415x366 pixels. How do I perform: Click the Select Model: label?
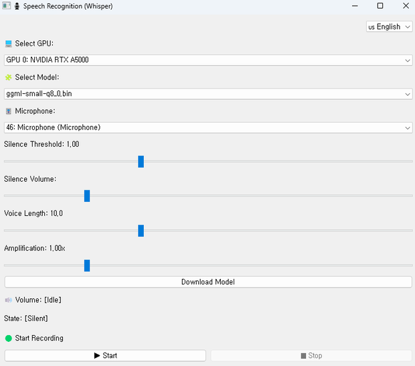pyautogui.click(x=37, y=77)
